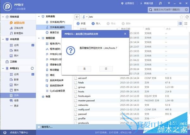
Task: Open 影音图铃 in sidebar
Action: click(x=16, y=33)
